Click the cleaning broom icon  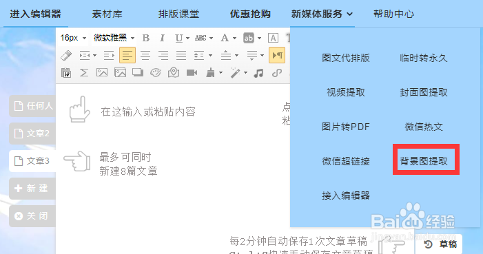(211, 73)
